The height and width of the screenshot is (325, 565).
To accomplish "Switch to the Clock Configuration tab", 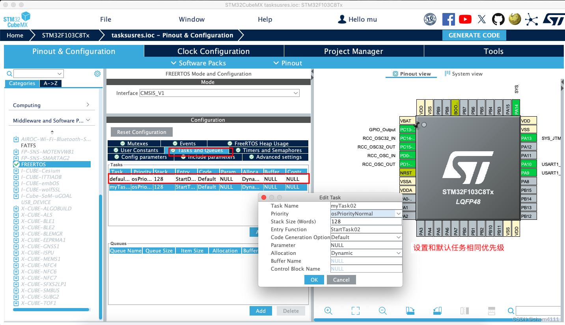I will [213, 51].
